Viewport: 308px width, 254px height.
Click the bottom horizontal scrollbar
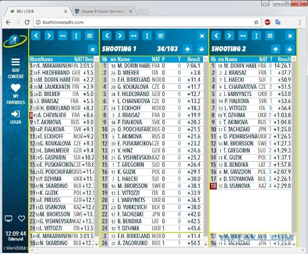[x=167, y=250]
